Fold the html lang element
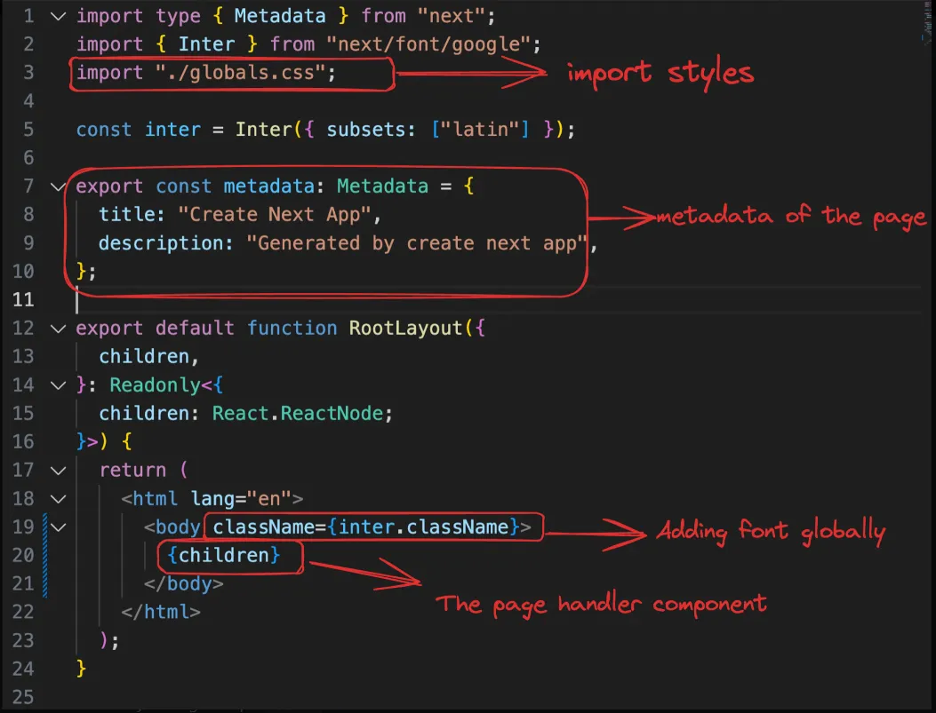936x713 pixels. point(59,499)
